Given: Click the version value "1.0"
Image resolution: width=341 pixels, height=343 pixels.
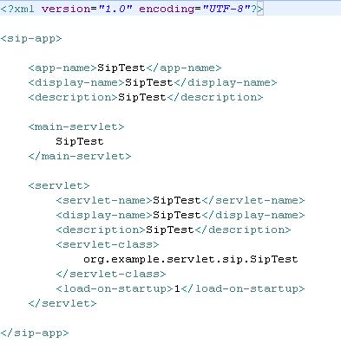Looking at the screenshot, I should pyautogui.click(x=115, y=9).
